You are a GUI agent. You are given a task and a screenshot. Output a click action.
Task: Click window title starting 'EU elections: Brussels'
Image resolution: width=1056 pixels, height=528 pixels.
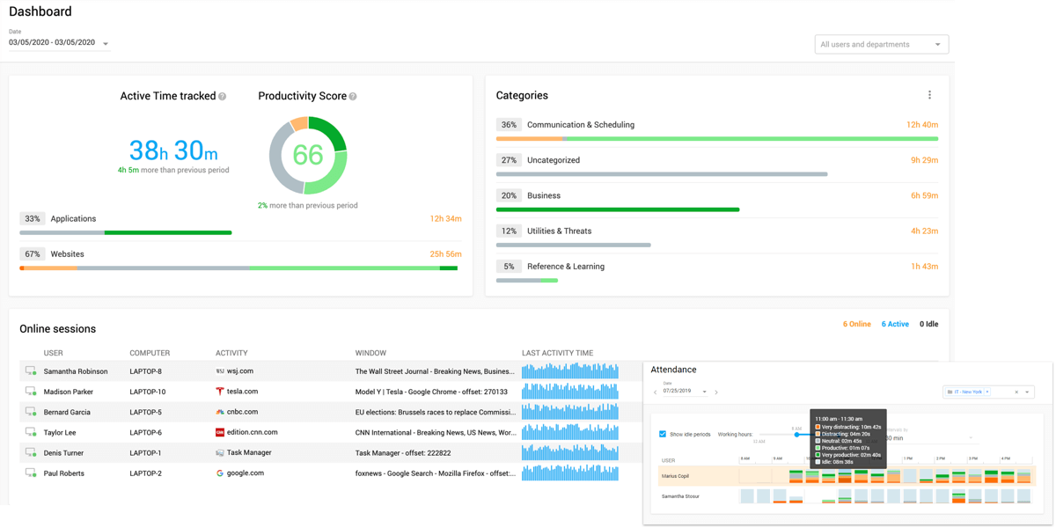436,412
